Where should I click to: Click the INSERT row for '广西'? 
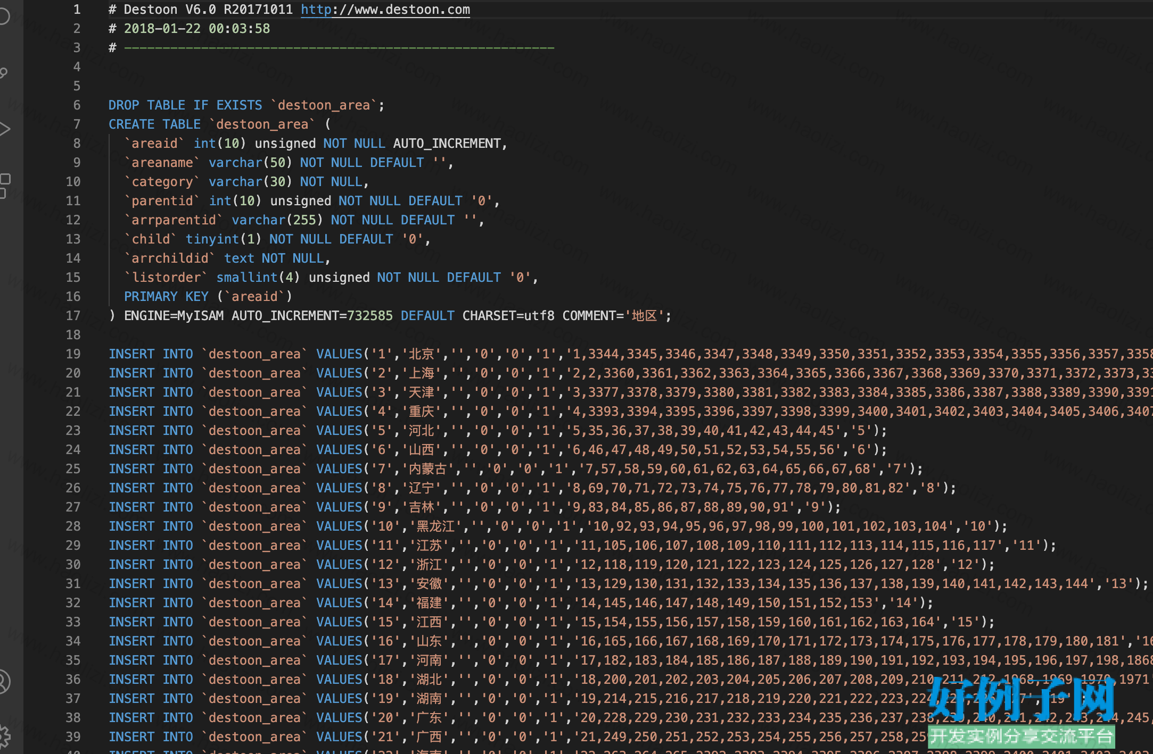631,737
